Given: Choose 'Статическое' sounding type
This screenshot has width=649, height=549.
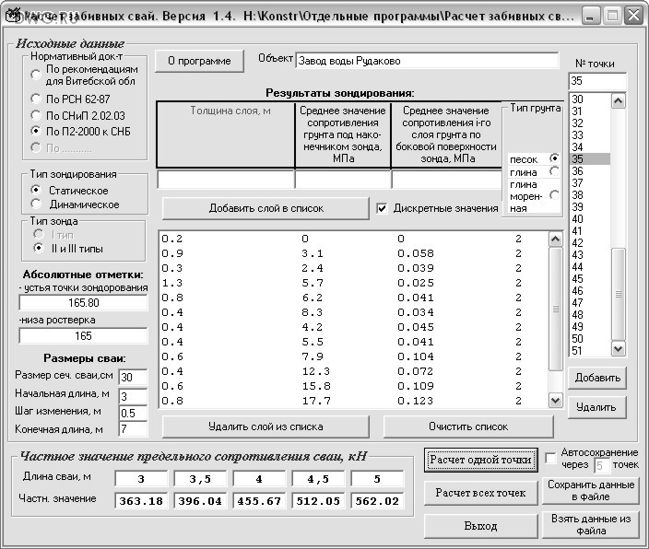Looking at the screenshot, I should pos(36,191).
